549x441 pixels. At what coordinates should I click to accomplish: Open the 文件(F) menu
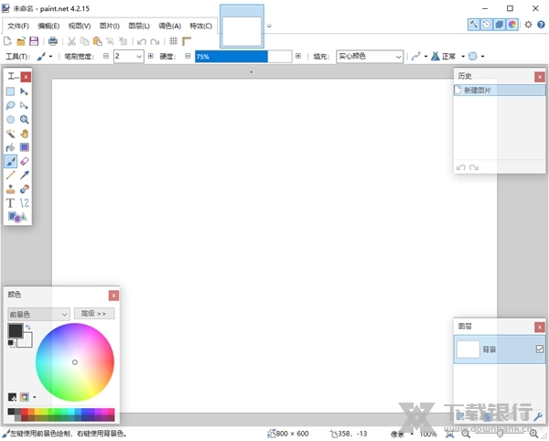point(18,26)
